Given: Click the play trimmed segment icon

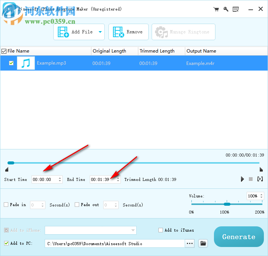Looking at the screenshot, I should click(260, 179).
